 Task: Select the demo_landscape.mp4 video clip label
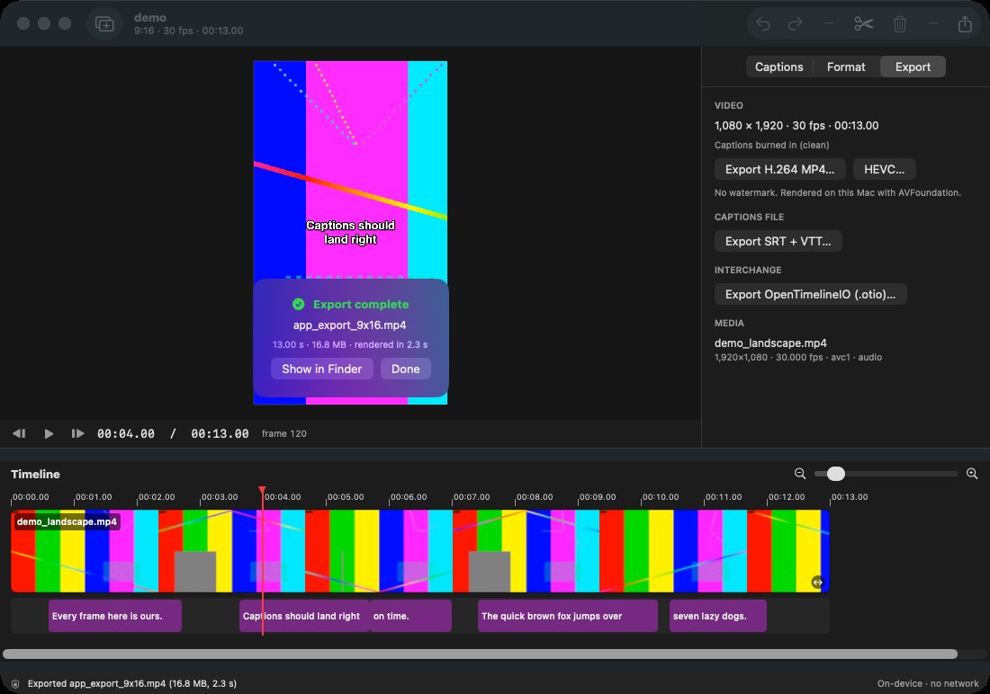click(67, 521)
